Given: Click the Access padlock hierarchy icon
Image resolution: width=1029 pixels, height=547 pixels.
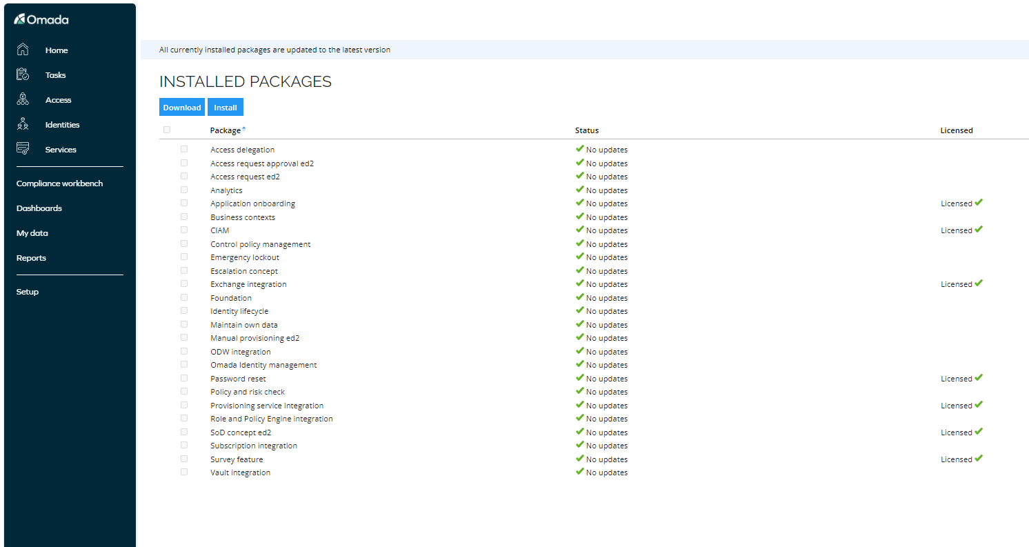Looking at the screenshot, I should pos(23,99).
